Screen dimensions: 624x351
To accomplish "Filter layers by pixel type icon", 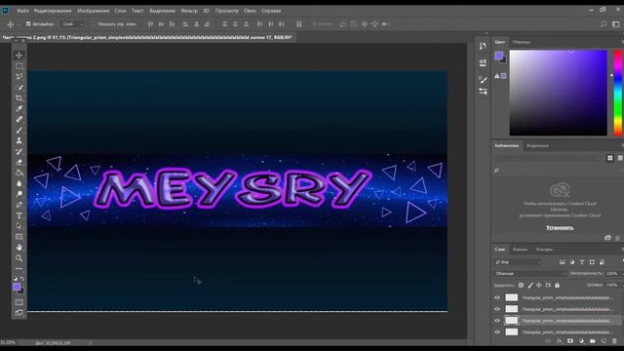I will tap(562, 262).
